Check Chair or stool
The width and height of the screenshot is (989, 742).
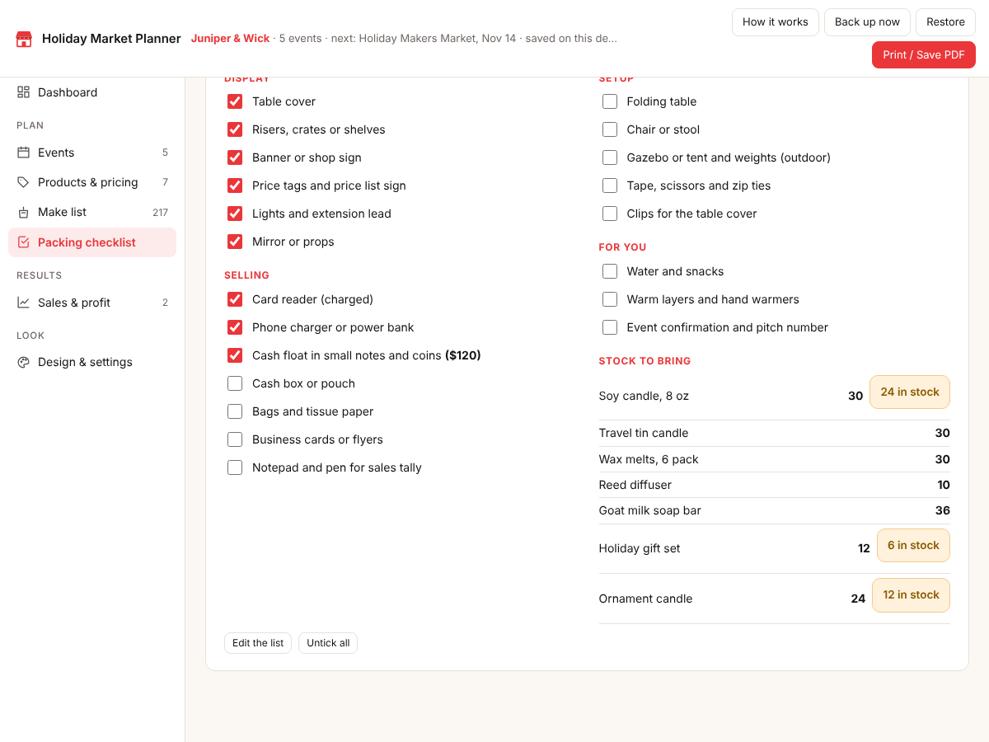[610, 129]
